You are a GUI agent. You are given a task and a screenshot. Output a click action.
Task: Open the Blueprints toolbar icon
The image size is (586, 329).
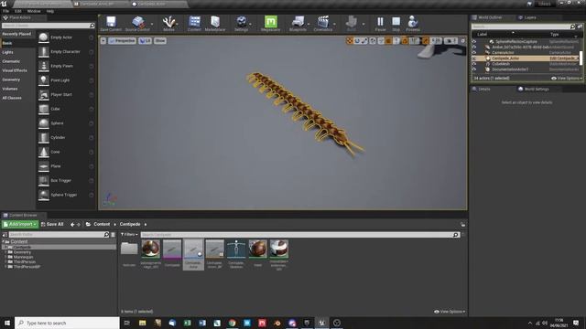(x=298, y=24)
